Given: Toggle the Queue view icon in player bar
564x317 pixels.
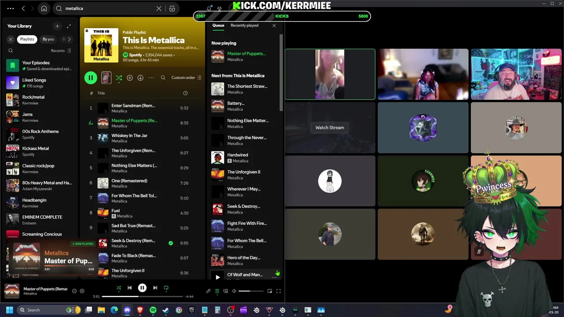Looking at the screenshot, I should [x=217, y=291].
